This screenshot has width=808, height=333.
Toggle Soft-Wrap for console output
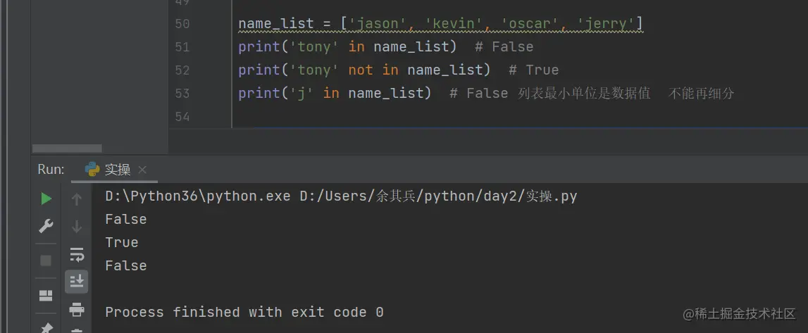coord(77,254)
